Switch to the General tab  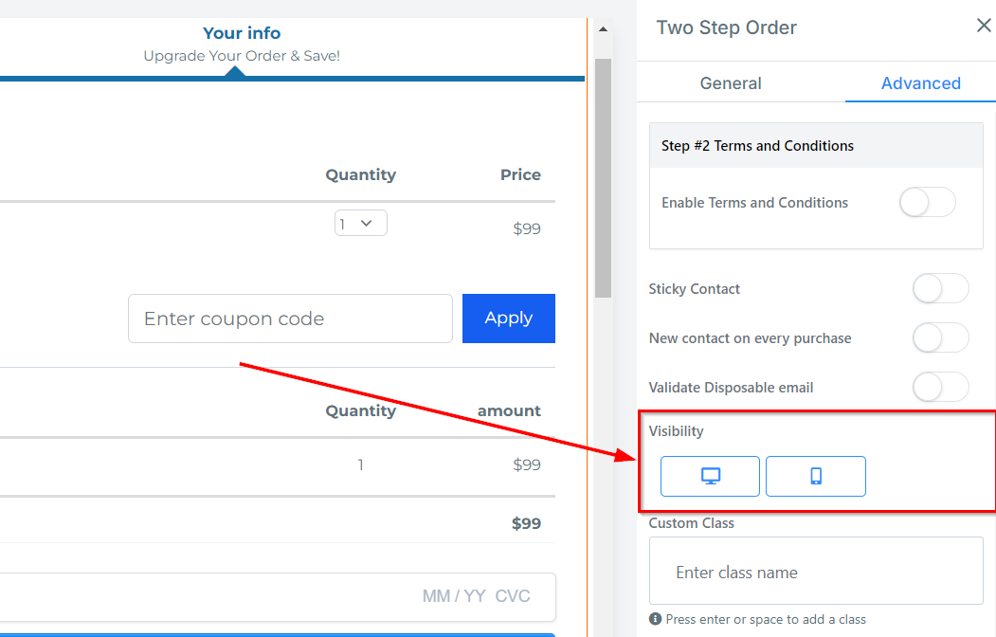point(731,83)
